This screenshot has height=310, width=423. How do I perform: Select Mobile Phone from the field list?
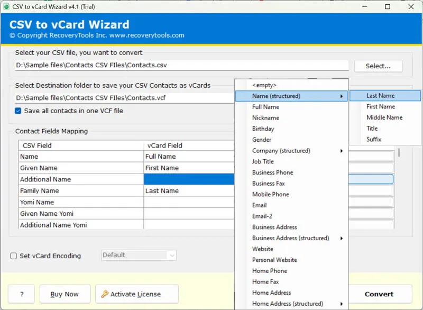pyautogui.click(x=270, y=194)
